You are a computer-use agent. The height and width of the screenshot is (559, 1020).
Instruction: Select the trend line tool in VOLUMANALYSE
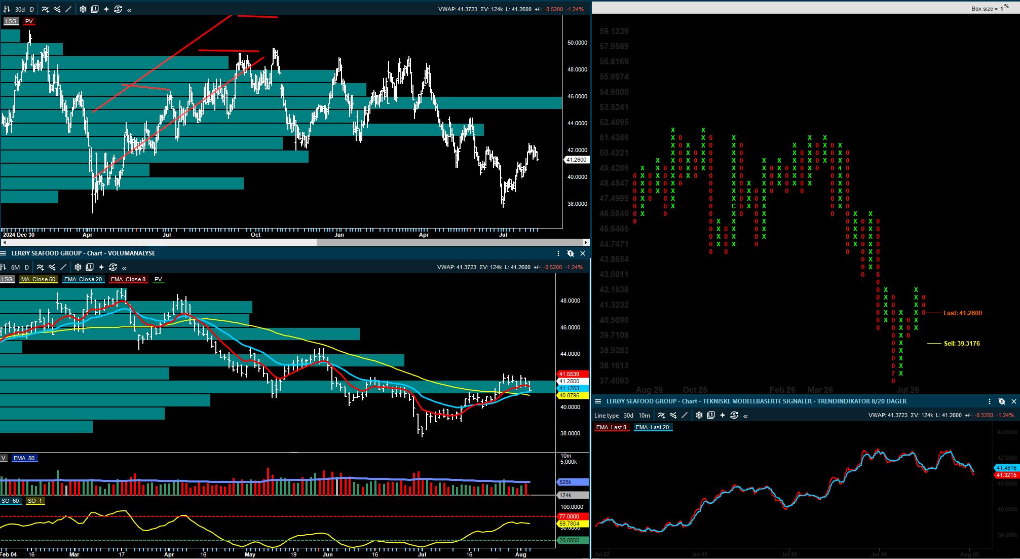click(x=63, y=267)
